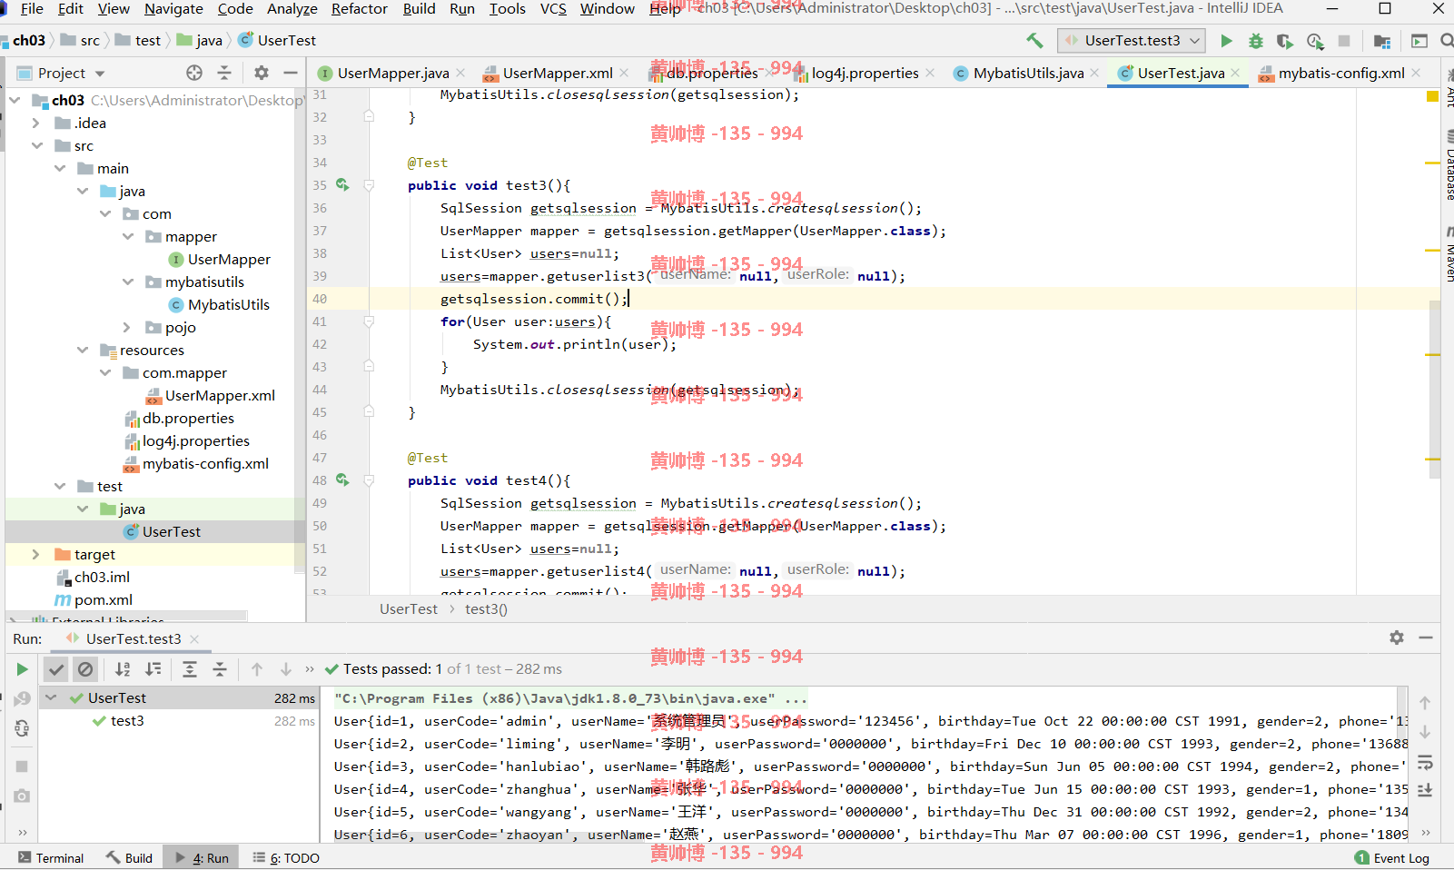
Task: Sort tests by duration icon
Action: tap(153, 669)
